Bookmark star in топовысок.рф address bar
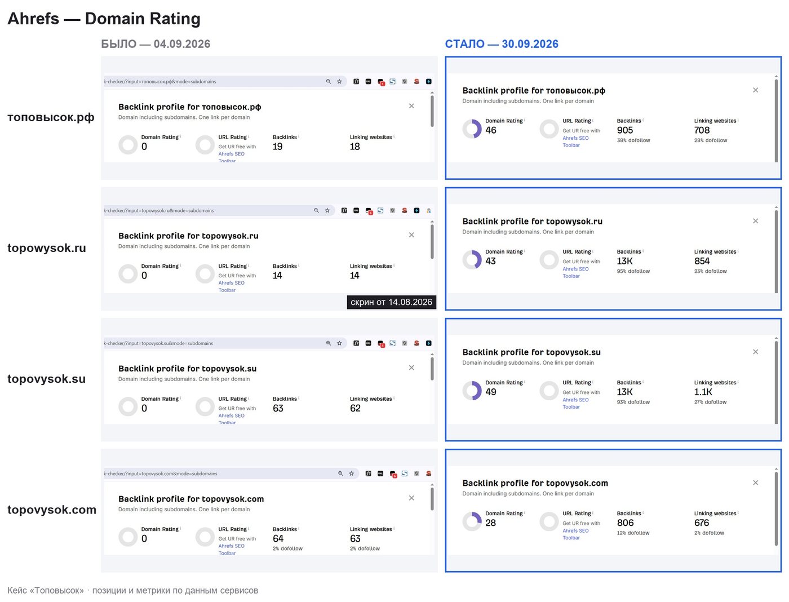 click(339, 82)
